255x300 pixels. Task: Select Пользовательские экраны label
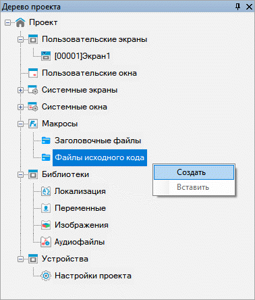pos(94,39)
